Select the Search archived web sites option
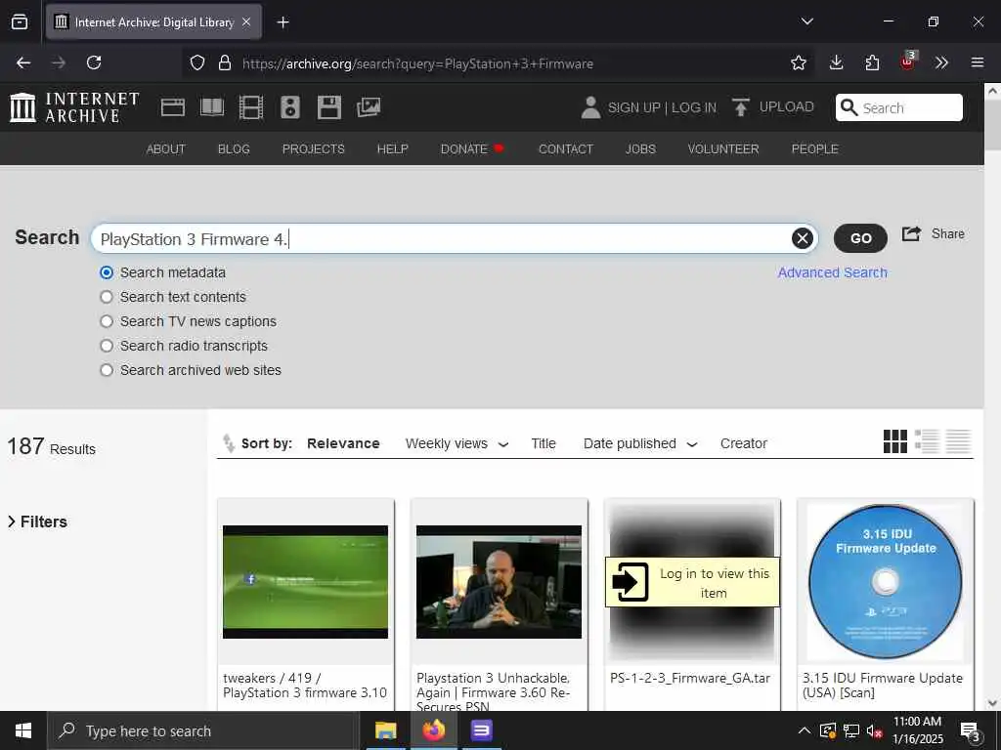This screenshot has height=750, width=1001. click(x=107, y=370)
